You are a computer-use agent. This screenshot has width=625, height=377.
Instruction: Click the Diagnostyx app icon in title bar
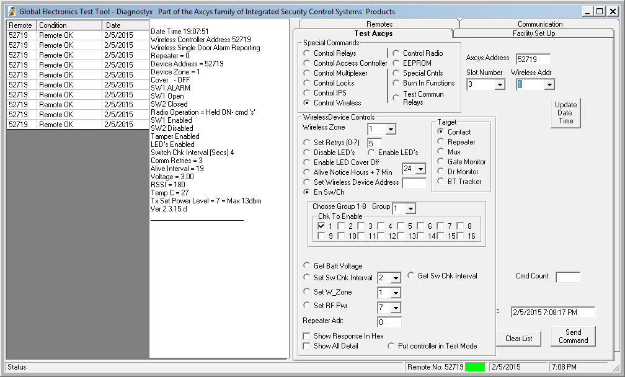[12, 12]
